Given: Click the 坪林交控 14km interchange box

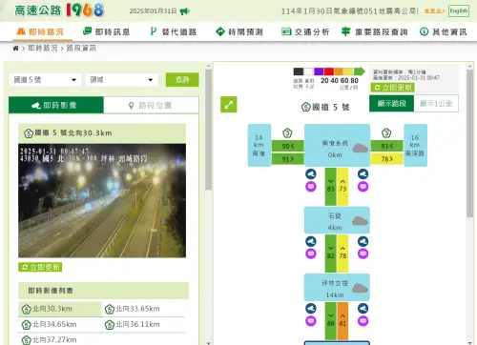Looking at the screenshot, I should [x=337, y=287].
